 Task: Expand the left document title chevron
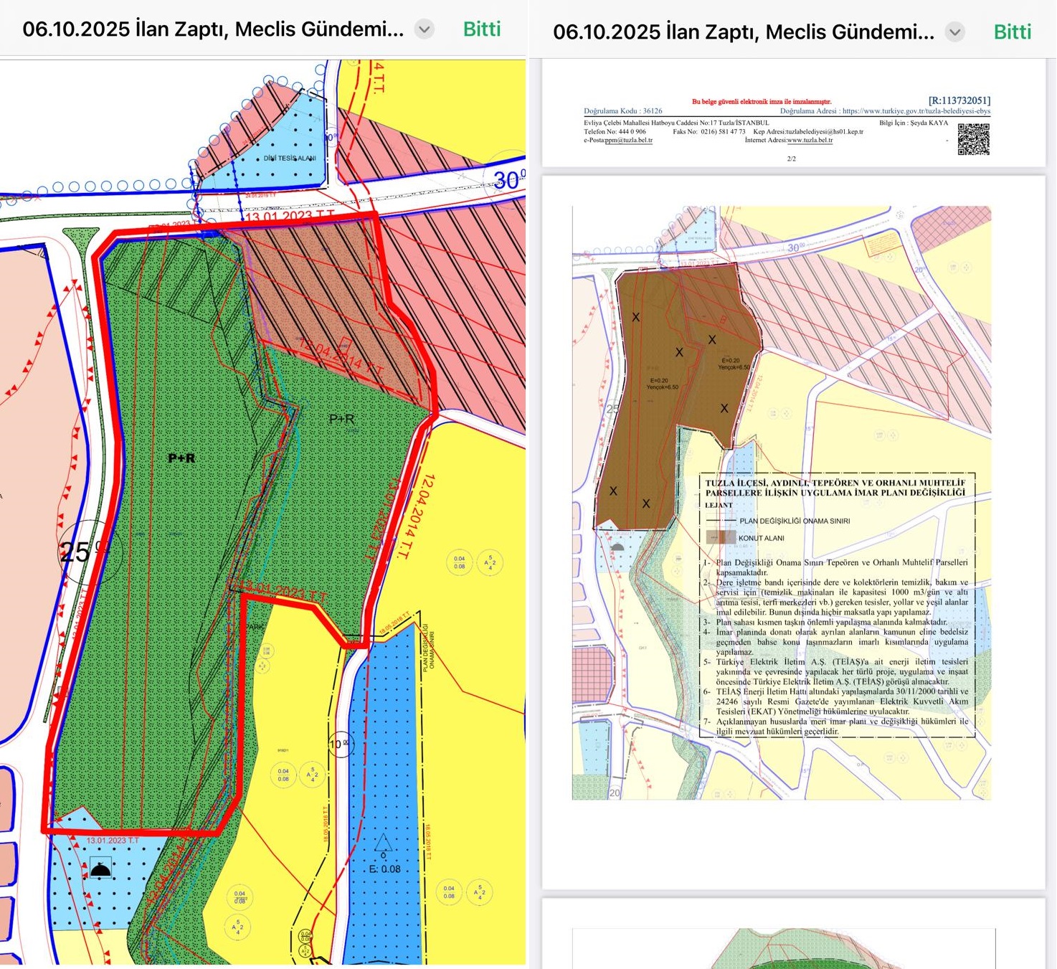(x=425, y=29)
